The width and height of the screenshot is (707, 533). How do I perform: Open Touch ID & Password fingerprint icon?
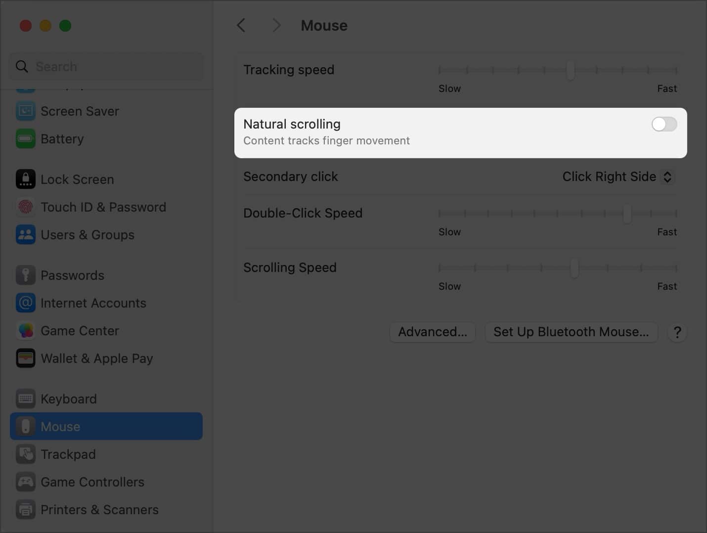[x=25, y=207]
